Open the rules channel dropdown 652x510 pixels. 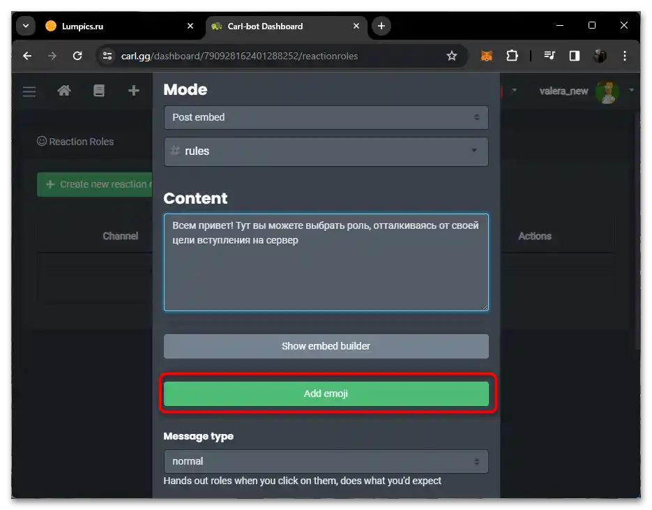pyautogui.click(x=326, y=151)
